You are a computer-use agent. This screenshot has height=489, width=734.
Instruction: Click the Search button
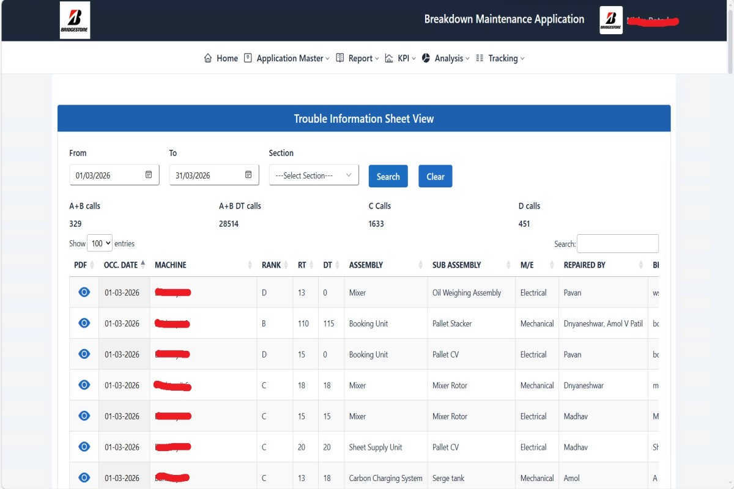(388, 176)
